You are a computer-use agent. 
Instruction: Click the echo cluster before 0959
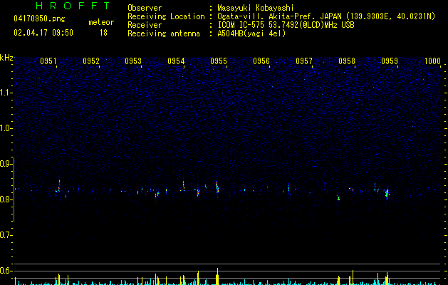[387, 194]
